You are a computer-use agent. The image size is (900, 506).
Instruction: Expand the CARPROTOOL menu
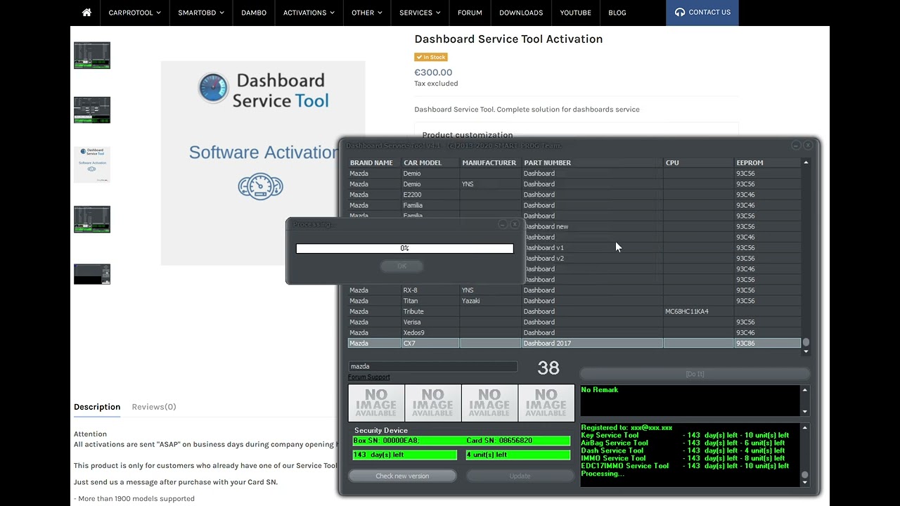click(x=134, y=13)
